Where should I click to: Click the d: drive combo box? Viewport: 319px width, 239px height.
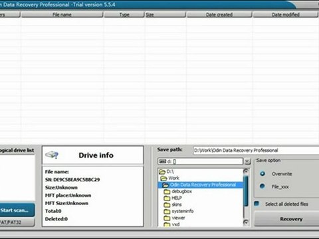tap(200, 161)
